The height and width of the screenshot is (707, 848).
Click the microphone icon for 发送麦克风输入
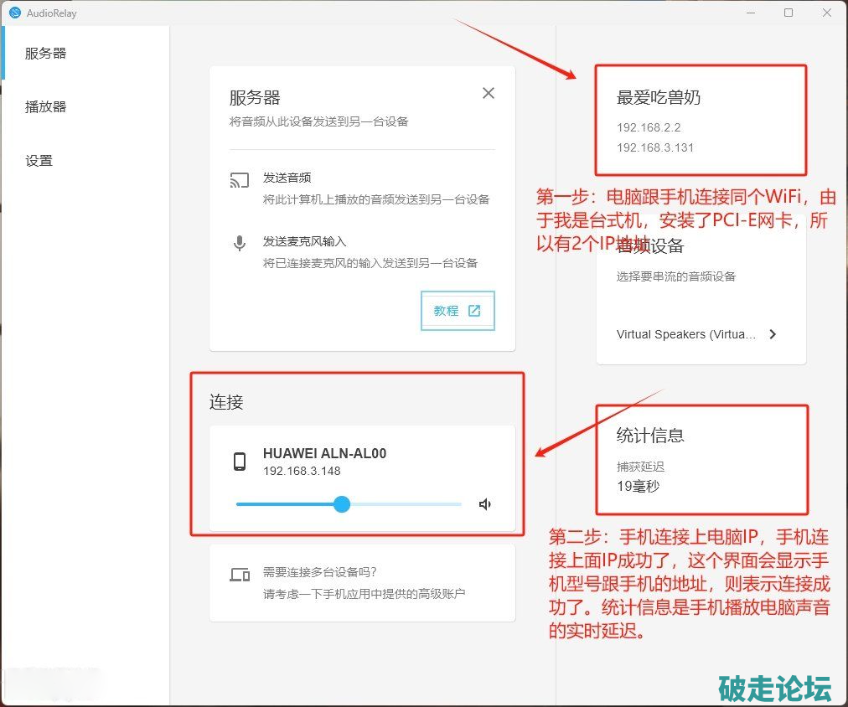(240, 244)
